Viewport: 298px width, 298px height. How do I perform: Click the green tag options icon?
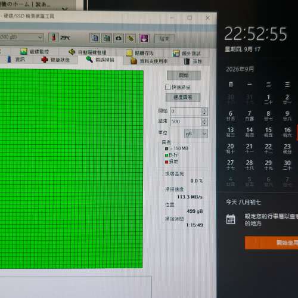coord(131,38)
